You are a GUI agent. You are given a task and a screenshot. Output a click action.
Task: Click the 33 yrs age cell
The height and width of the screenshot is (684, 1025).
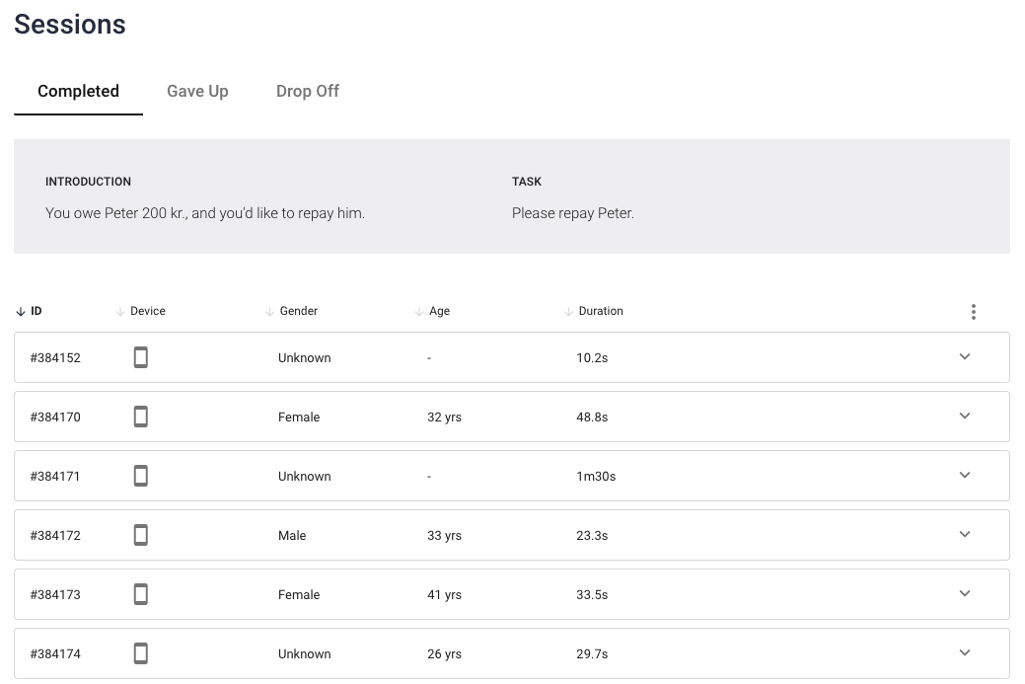coord(445,536)
